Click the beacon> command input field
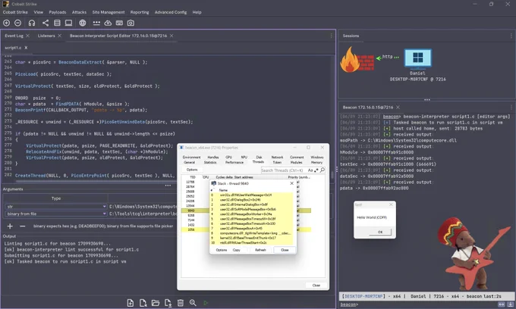 pyautogui.click(x=426, y=304)
